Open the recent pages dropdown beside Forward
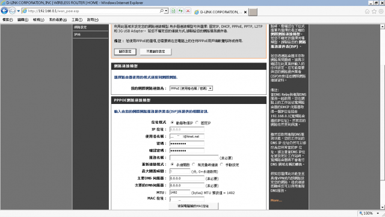 (x=19, y=11)
